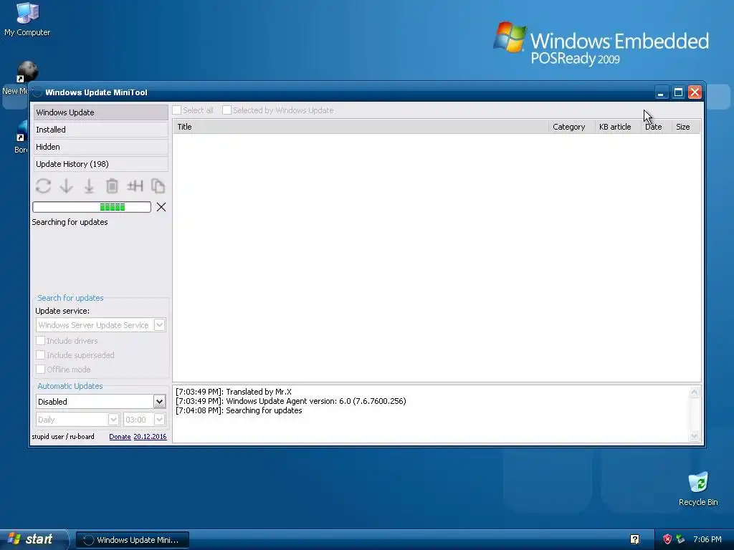This screenshot has height=550, width=734.
Task: Toggle Selected by Windows Update checkbox
Action: pyautogui.click(x=227, y=110)
